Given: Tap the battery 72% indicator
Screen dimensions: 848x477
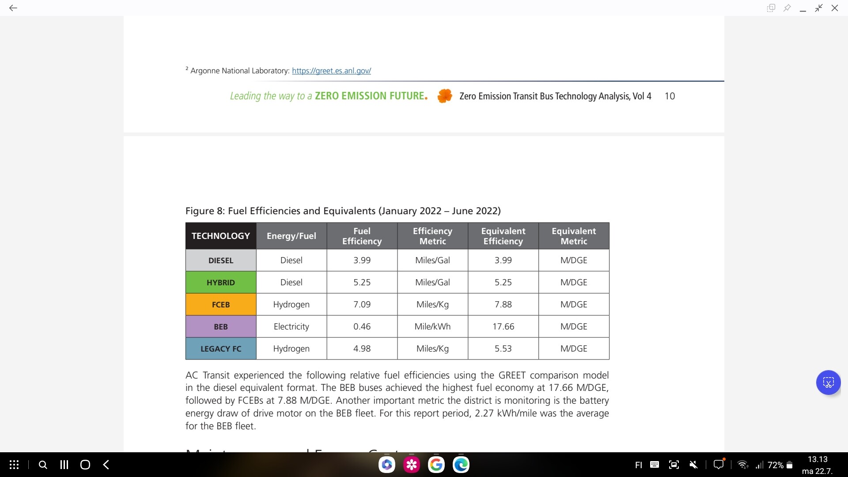Looking at the screenshot, I should click(x=780, y=465).
